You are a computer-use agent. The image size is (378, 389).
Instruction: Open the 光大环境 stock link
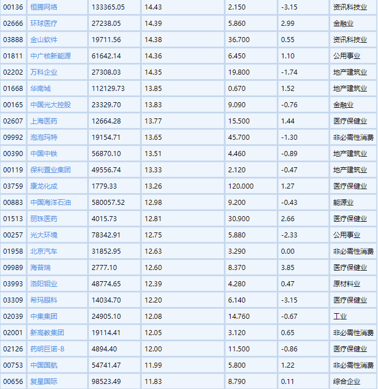tap(44, 235)
